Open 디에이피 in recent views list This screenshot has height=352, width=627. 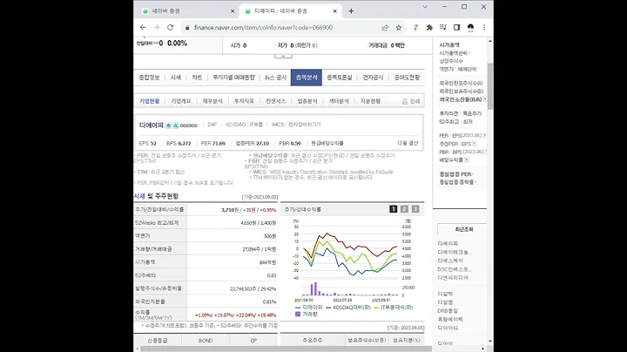pos(448,244)
